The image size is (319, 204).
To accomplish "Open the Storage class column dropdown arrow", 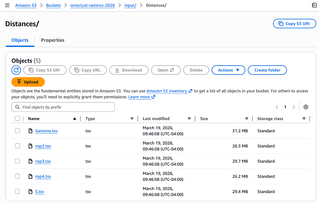I will (x=304, y=119).
